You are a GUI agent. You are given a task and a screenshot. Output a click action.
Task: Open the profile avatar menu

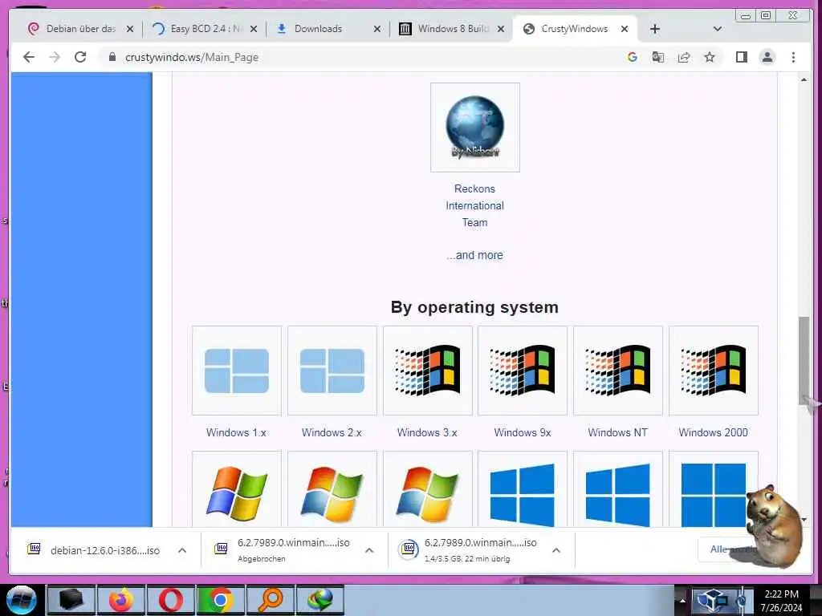pyautogui.click(x=767, y=57)
